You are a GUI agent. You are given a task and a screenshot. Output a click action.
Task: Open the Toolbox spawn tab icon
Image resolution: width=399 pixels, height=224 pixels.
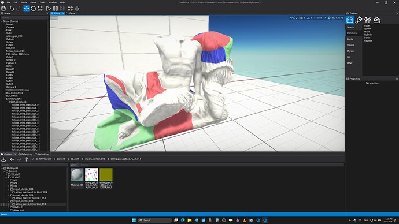350,20
